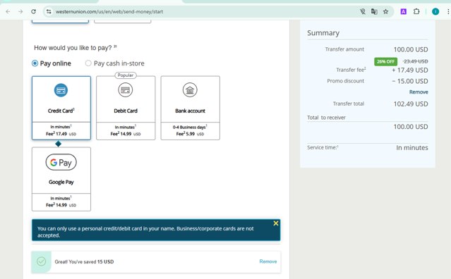Click the Credit Card fee 17.49 text
The height and width of the screenshot is (279, 451).
61,134
